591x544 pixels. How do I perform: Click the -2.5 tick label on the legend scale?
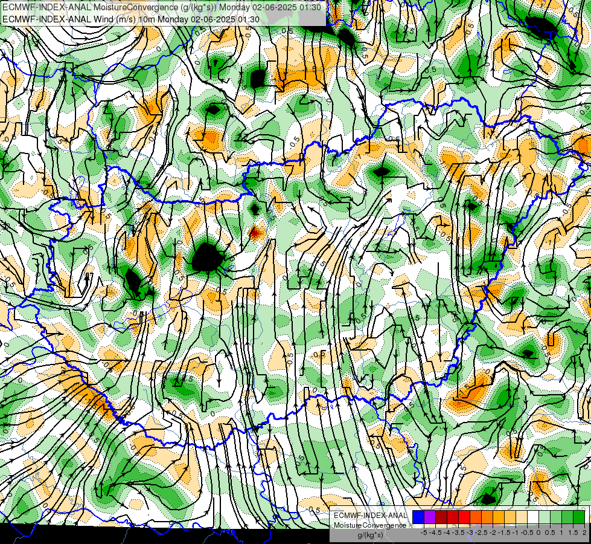pos(482,533)
